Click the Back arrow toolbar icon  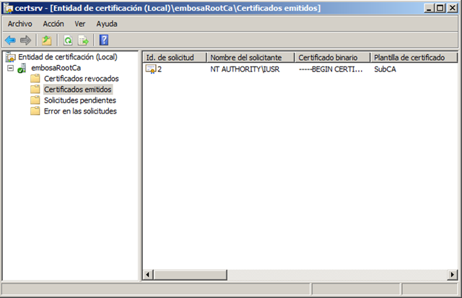(x=10, y=41)
